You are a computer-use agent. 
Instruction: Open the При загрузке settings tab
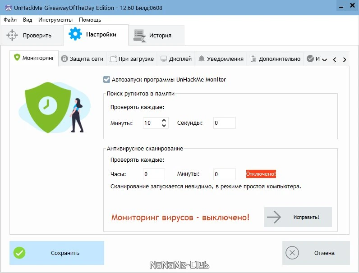click(x=132, y=59)
